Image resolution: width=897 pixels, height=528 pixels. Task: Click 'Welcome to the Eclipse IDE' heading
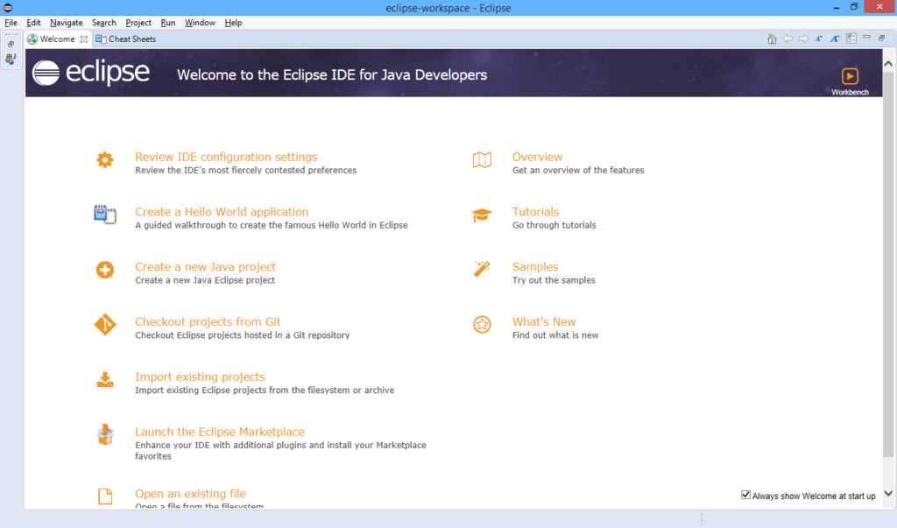tap(332, 75)
